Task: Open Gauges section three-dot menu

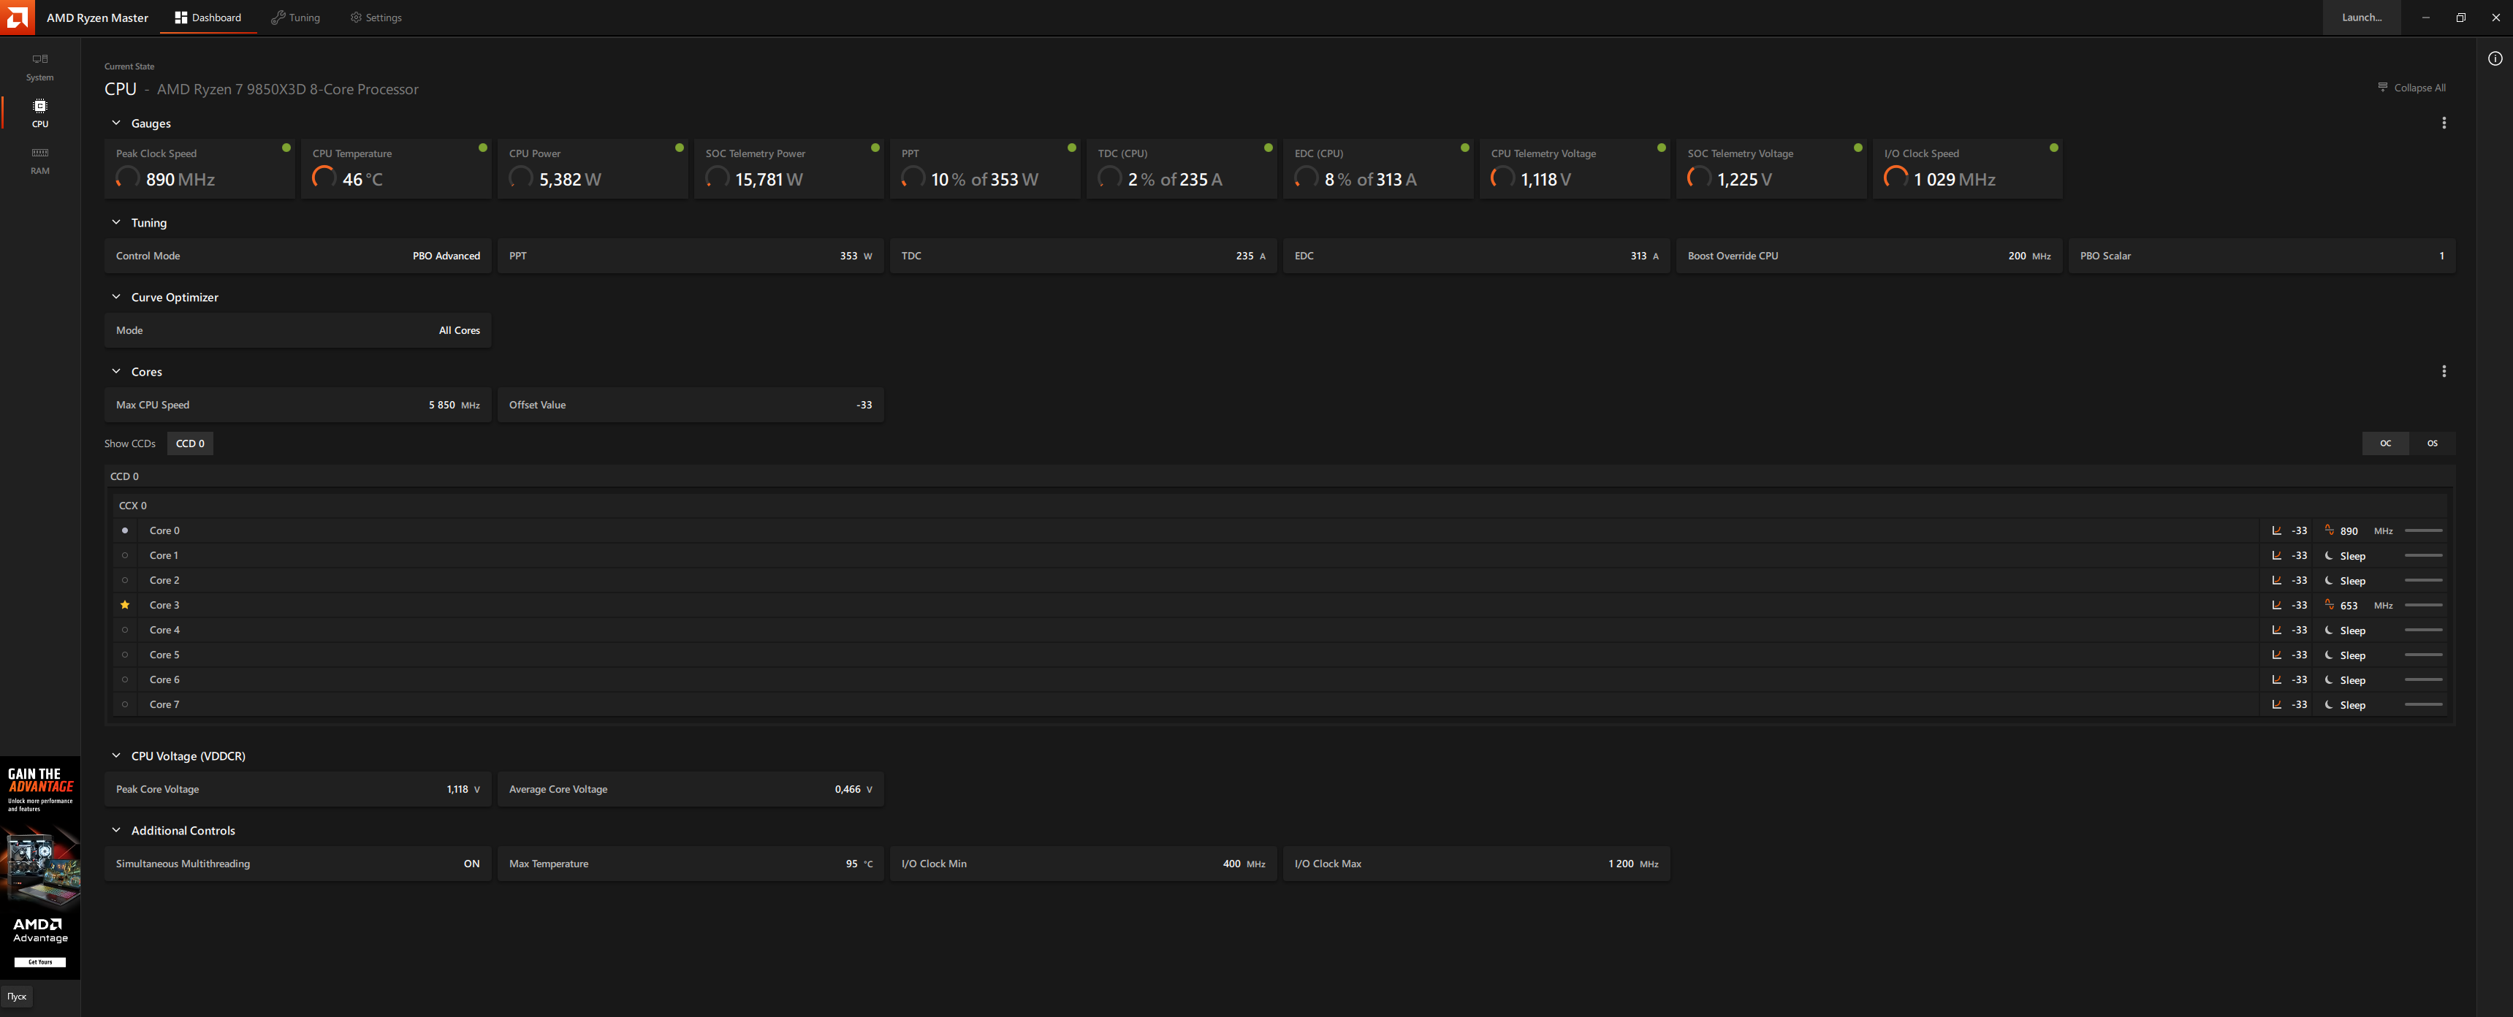Action: click(2443, 123)
